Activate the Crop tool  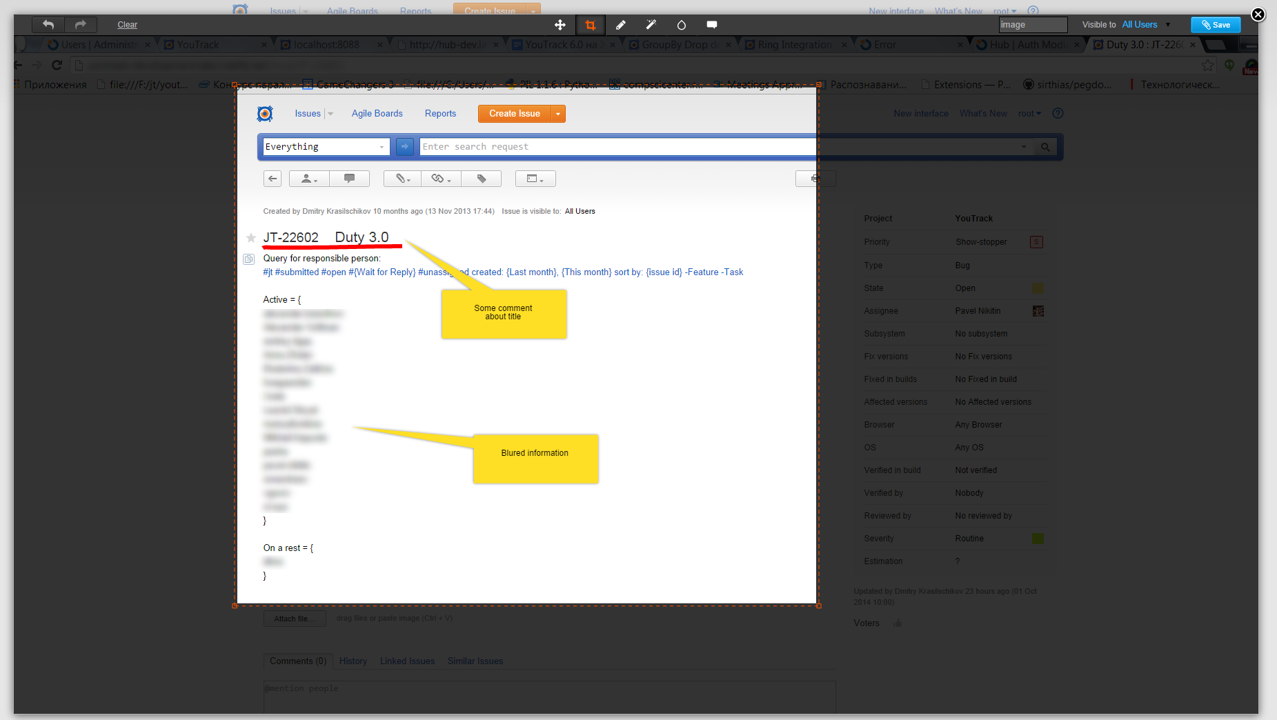(x=591, y=25)
